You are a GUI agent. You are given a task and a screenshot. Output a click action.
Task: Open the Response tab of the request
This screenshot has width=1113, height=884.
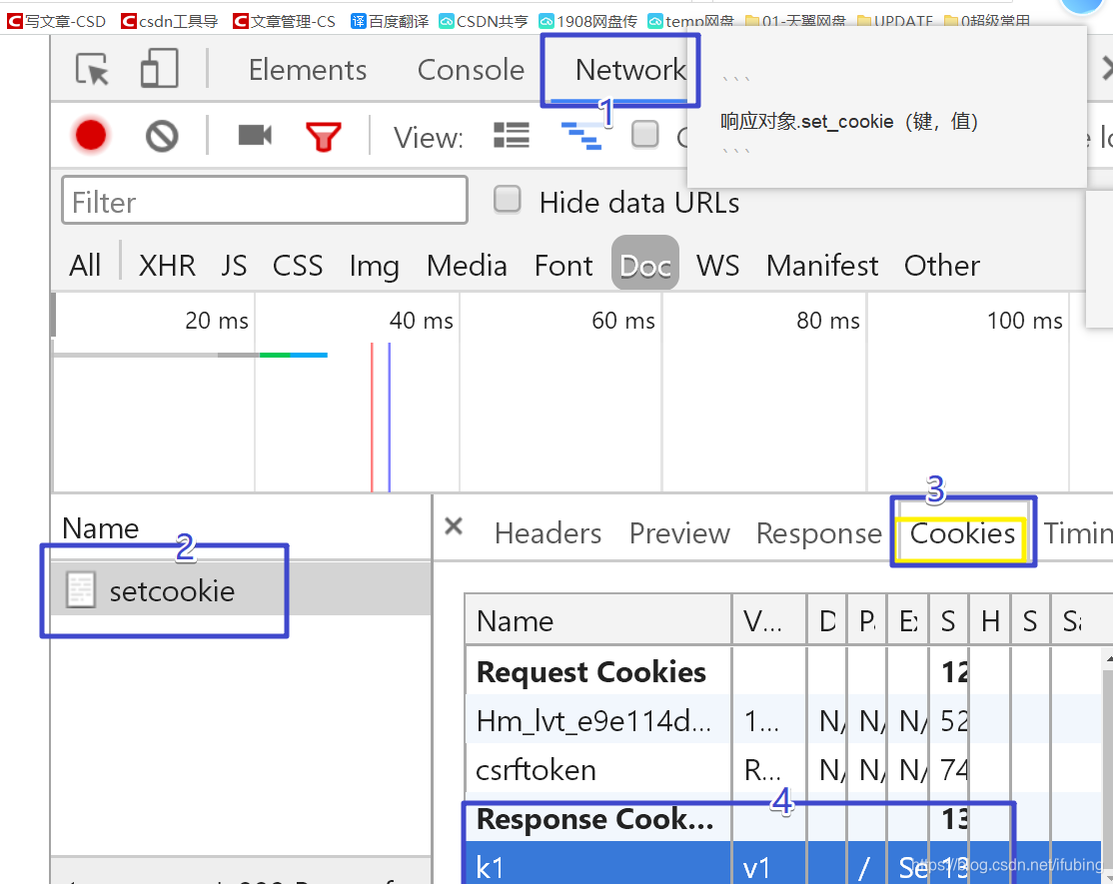(818, 533)
